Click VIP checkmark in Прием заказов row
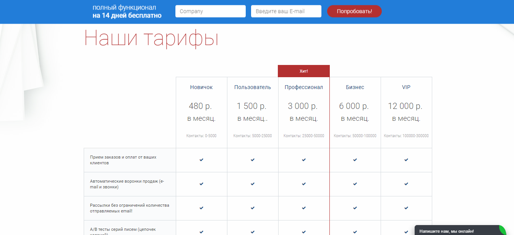This screenshot has height=235, width=514. [x=406, y=160]
